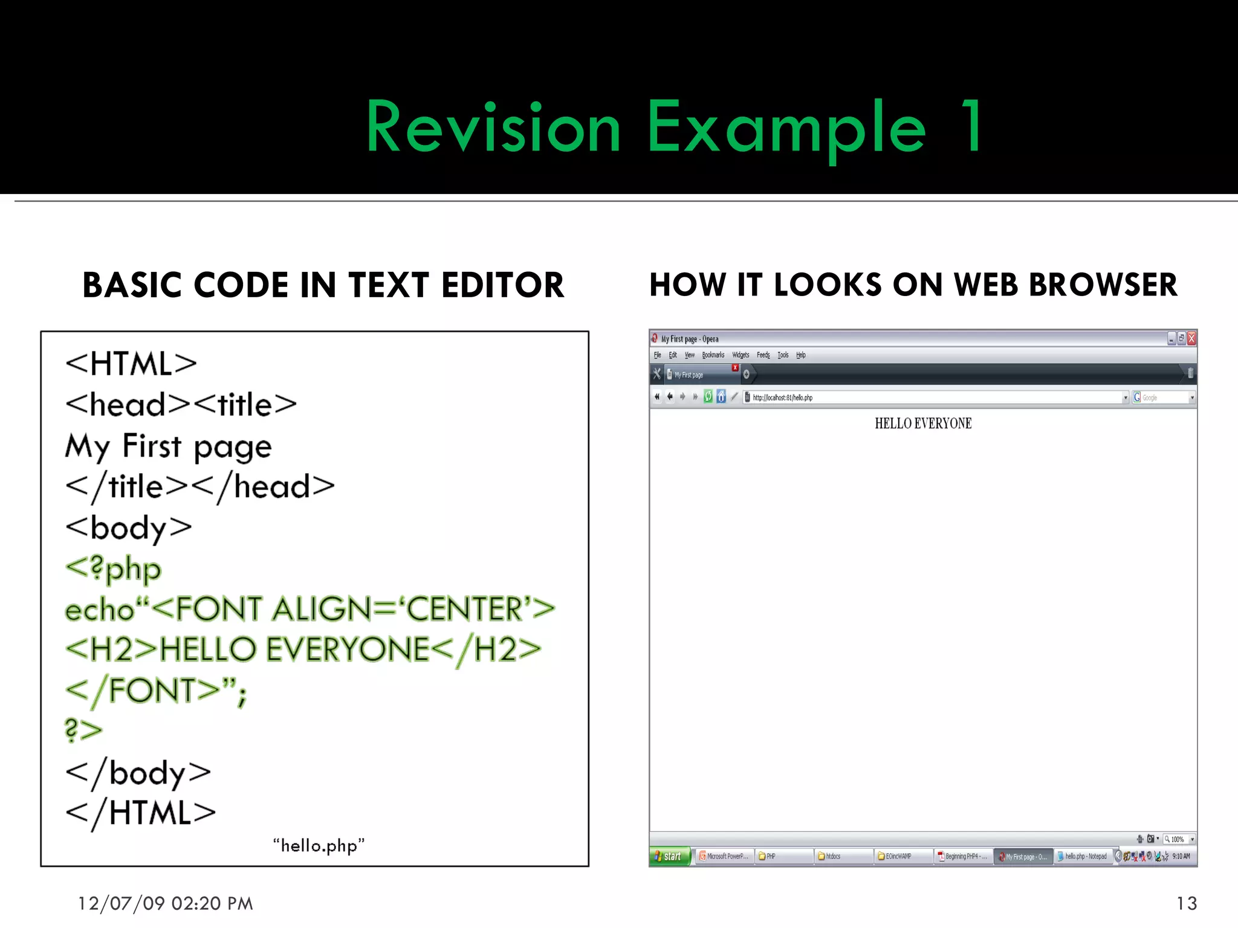Restore down the Opera window

(x=1181, y=338)
